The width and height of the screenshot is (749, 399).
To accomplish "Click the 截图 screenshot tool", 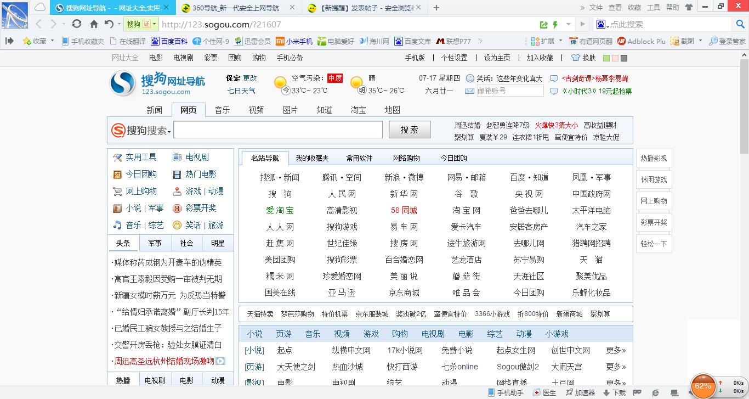I will (683, 41).
